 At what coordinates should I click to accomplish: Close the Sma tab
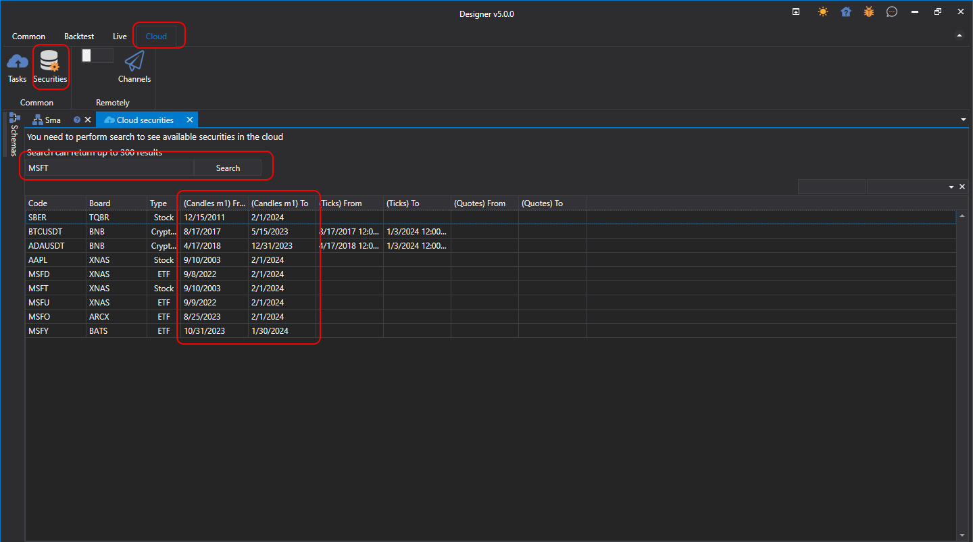pos(88,120)
